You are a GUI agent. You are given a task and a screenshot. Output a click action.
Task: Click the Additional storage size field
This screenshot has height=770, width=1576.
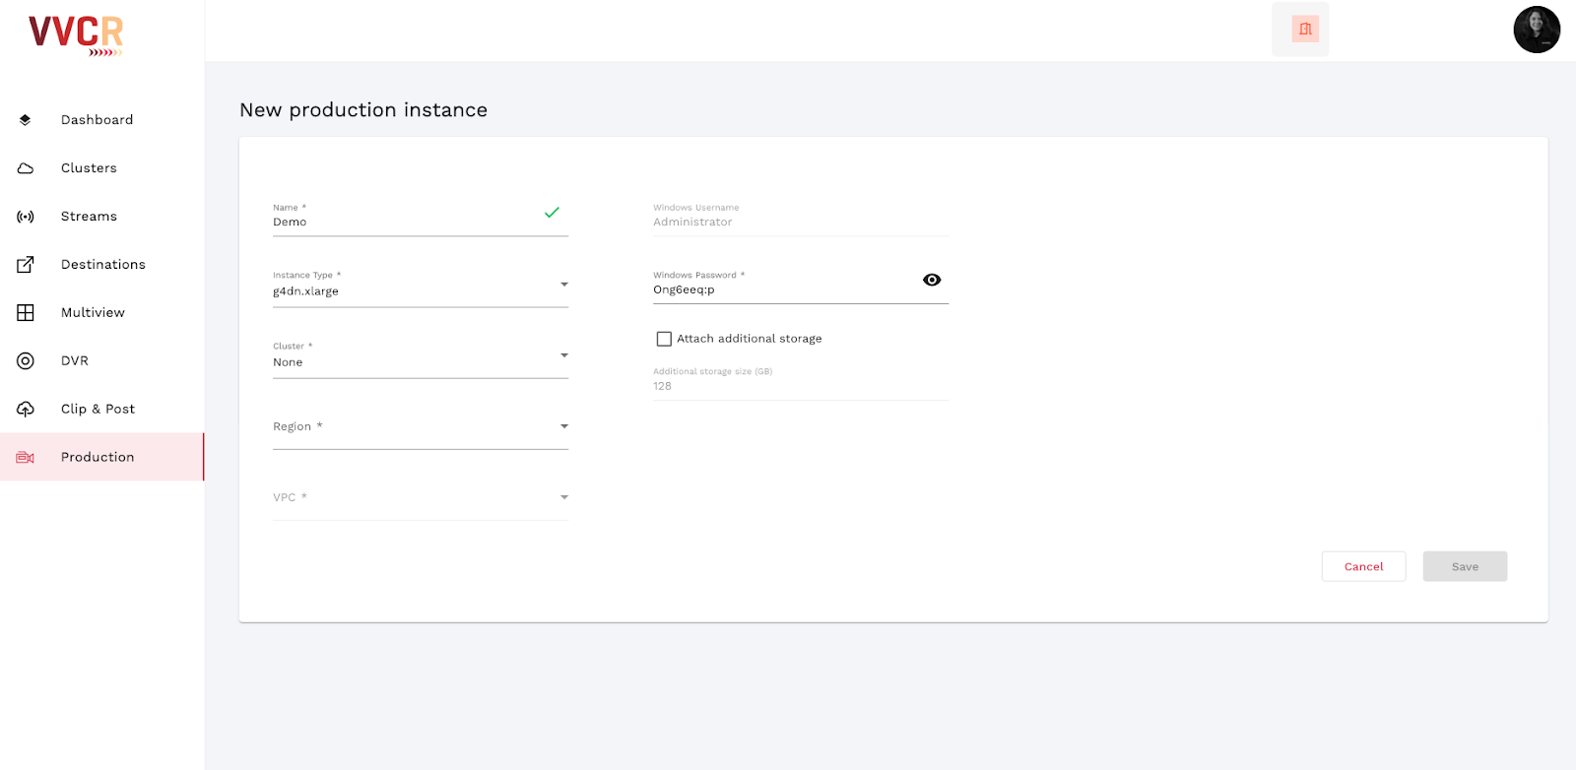click(x=801, y=382)
